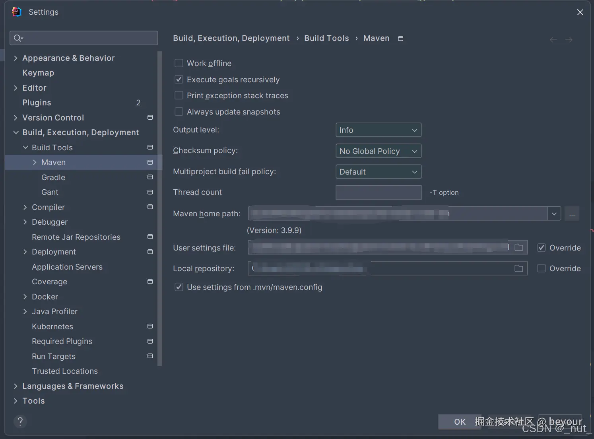
Task: Click the project icon on Remote Jar Repositories row
Action: tap(150, 237)
